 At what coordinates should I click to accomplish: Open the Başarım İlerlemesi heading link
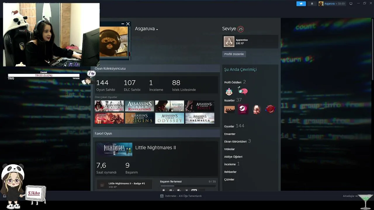pyautogui.click(x=171, y=182)
